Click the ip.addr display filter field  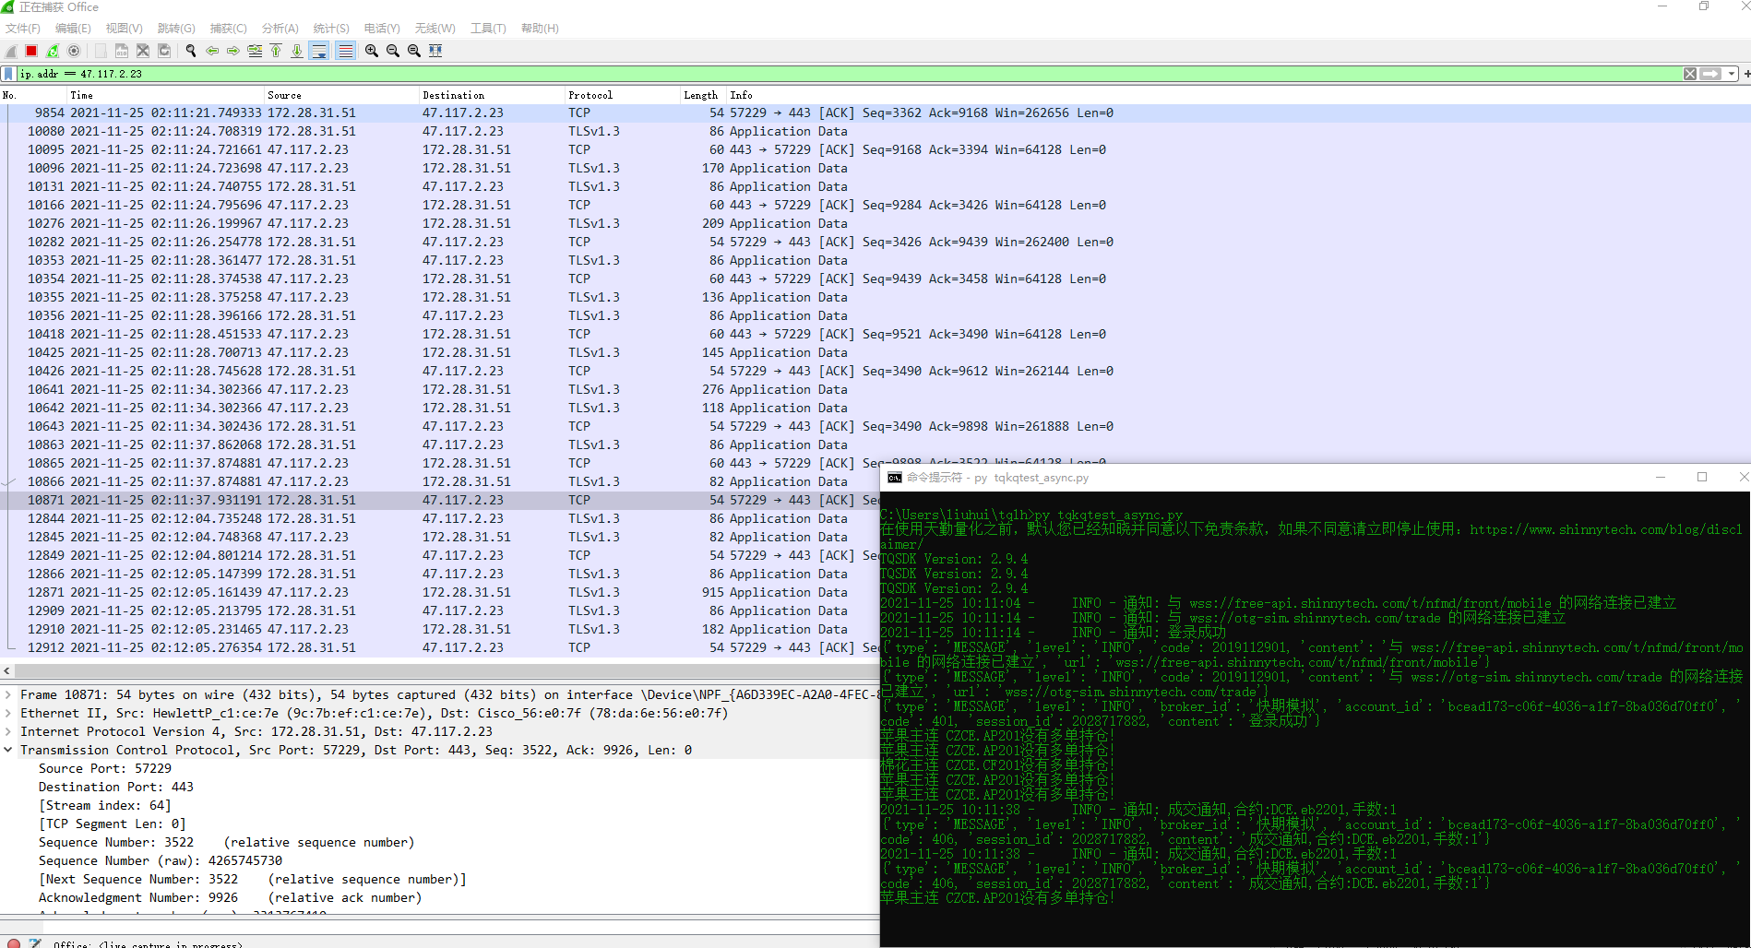849,74
